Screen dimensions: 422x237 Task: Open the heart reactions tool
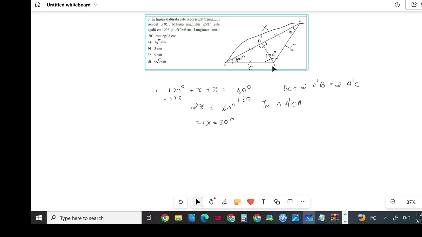click(x=251, y=202)
